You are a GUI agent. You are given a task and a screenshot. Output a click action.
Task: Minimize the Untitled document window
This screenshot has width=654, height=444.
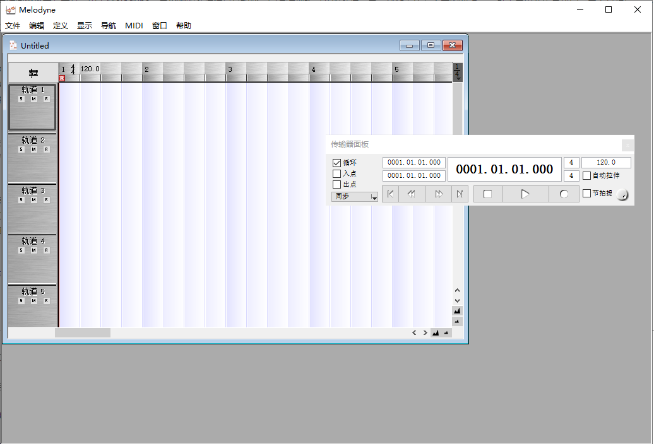pos(409,45)
